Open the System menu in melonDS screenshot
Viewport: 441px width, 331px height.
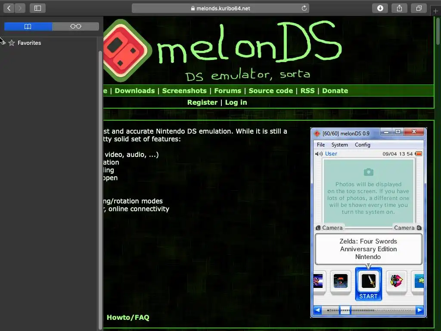click(339, 145)
